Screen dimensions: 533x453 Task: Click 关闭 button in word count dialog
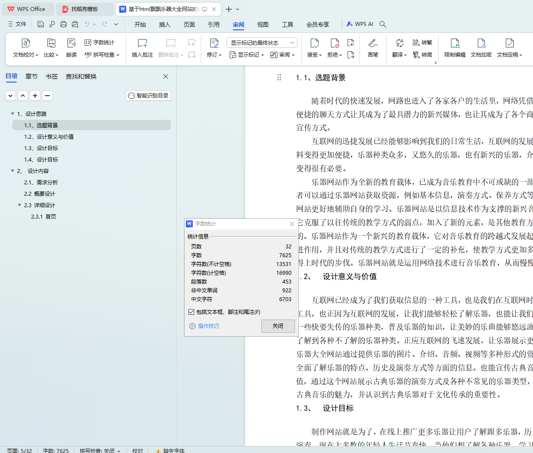point(278,326)
